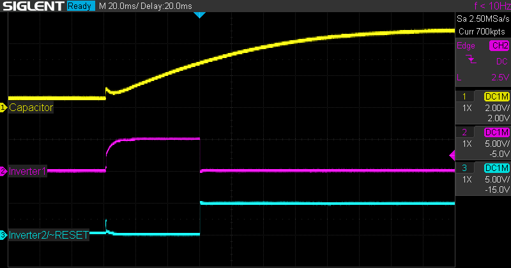Open channel 3 settings box
Screen dimensions: 511x268
[483, 179]
